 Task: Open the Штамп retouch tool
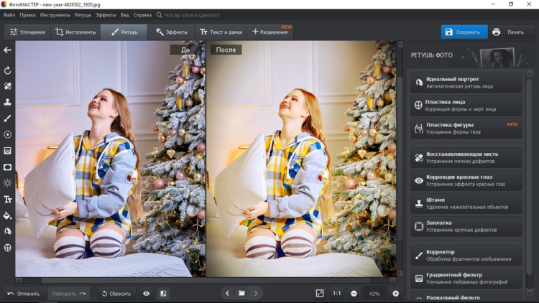point(466,203)
